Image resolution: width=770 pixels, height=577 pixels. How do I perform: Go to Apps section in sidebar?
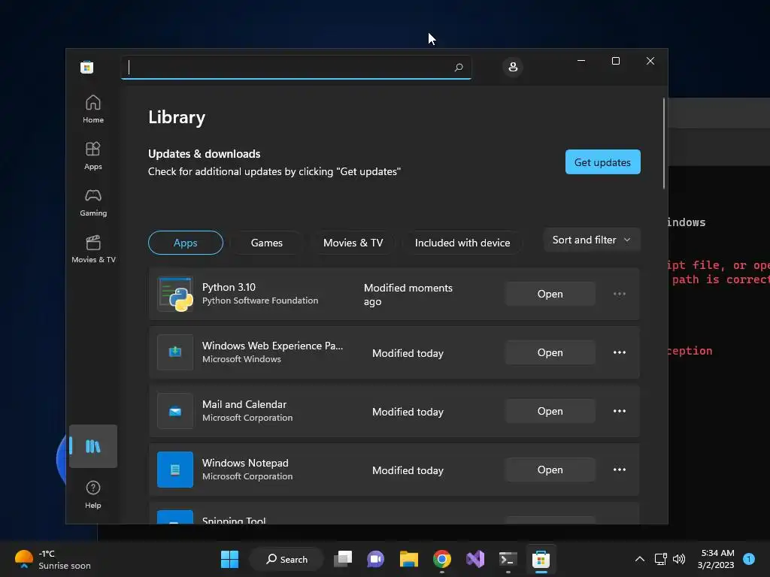[x=92, y=156]
